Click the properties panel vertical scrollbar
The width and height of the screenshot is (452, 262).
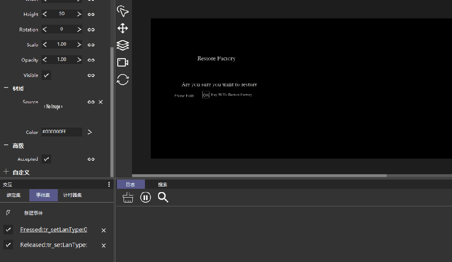(x=112, y=112)
